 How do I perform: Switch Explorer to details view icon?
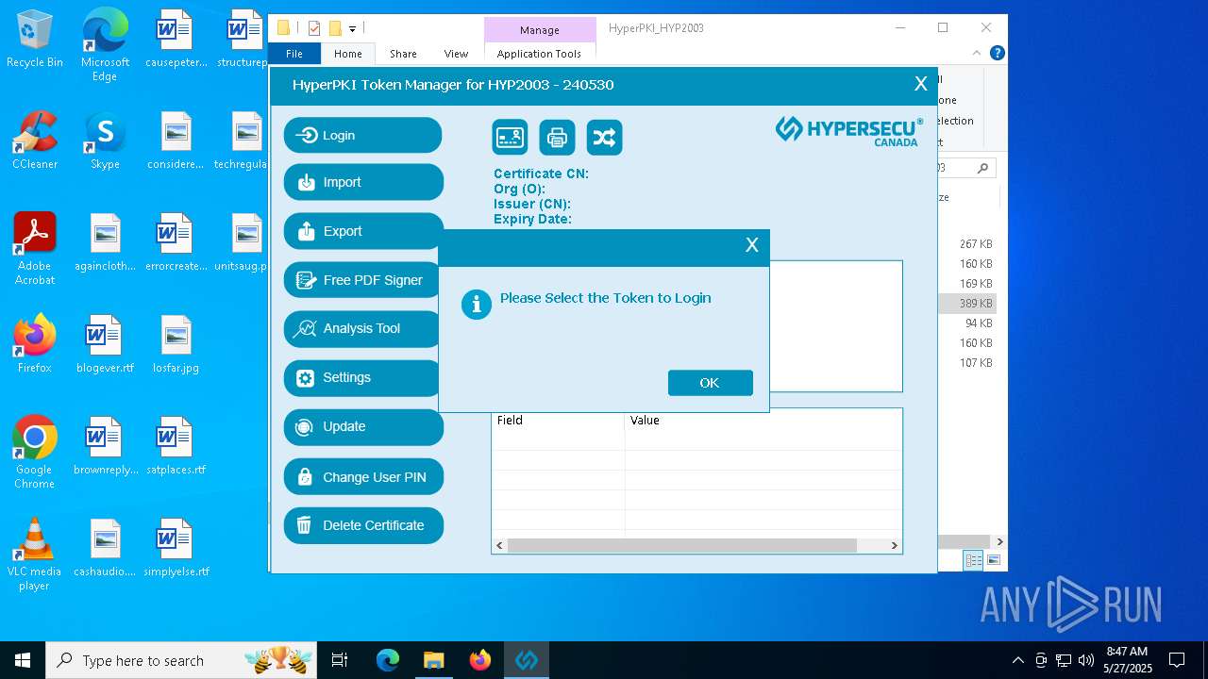[973, 560]
